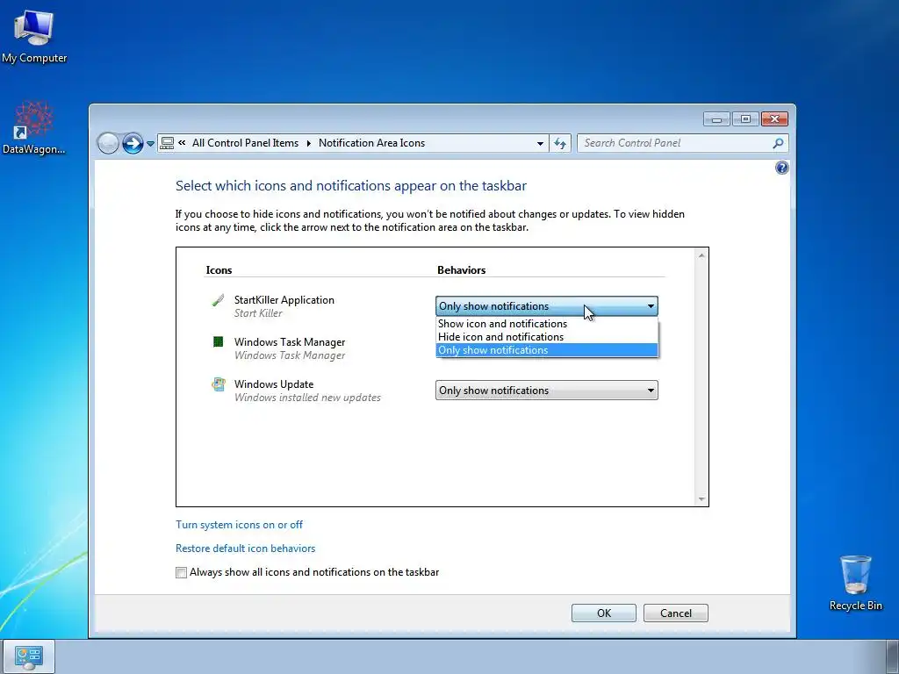Click the Behaviors column header

(x=461, y=270)
